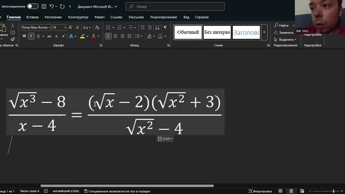Open the Change Case Aa dropdown
The height and width of the screenshot is (194, 345).
tap(87, 27)
